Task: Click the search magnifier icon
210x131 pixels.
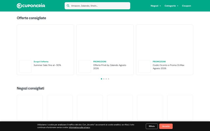Action: (x=68, y=6)
